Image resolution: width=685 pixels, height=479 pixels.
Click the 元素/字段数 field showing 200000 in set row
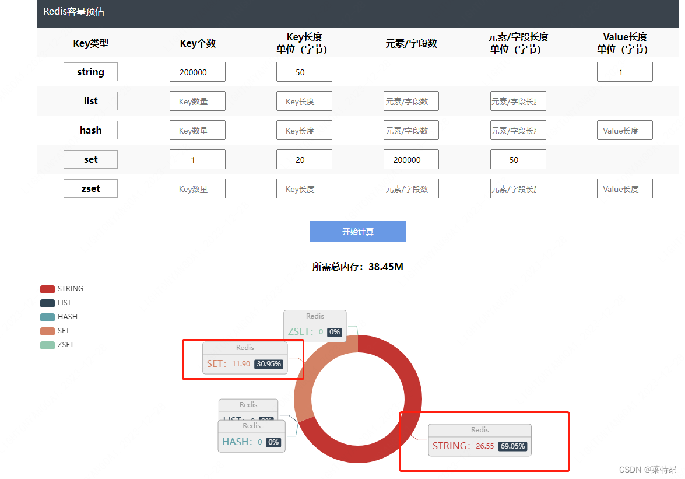(x=411, y=159)
